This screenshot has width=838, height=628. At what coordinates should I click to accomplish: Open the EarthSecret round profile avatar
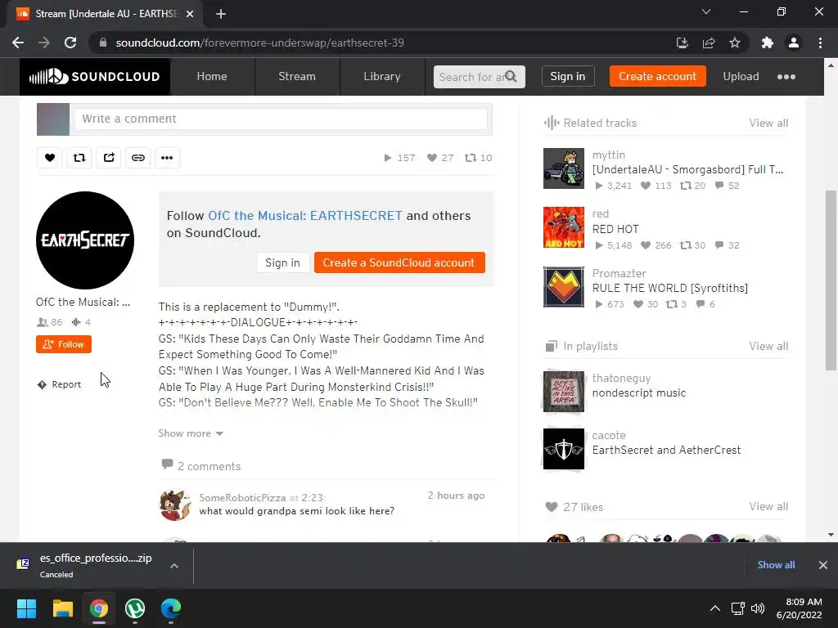tap(85, 240)
